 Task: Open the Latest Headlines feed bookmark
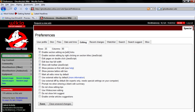pos(39,14)
